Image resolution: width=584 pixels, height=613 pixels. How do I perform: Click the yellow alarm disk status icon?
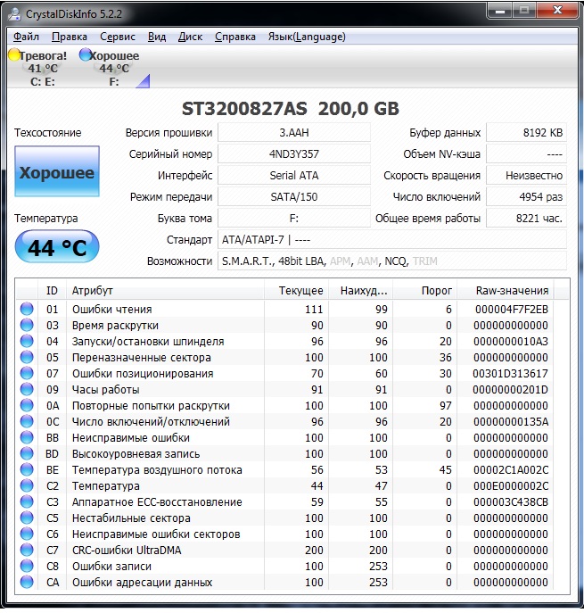click(13, 55)
